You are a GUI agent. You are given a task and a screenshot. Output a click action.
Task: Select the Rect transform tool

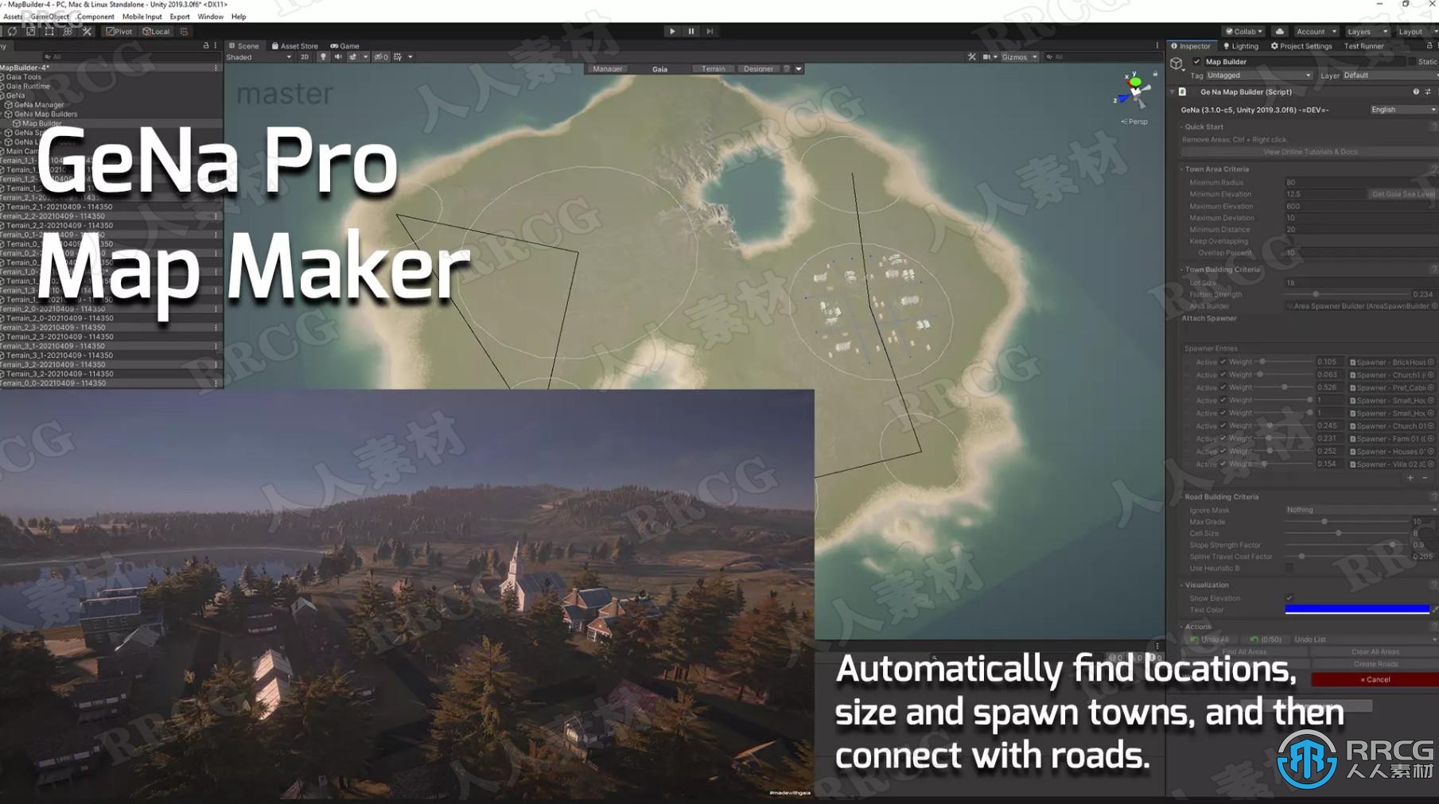pyautogui.click(x=49, y=32)
